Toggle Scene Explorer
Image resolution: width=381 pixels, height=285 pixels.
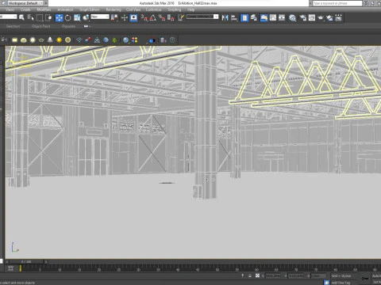[x=244, y=17]
